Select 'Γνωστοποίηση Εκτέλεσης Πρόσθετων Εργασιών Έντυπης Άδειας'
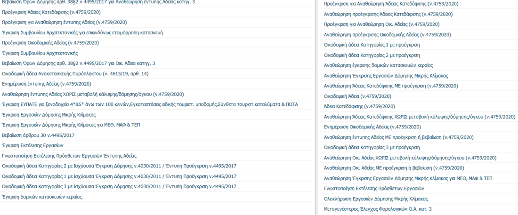 click(69, 156)
